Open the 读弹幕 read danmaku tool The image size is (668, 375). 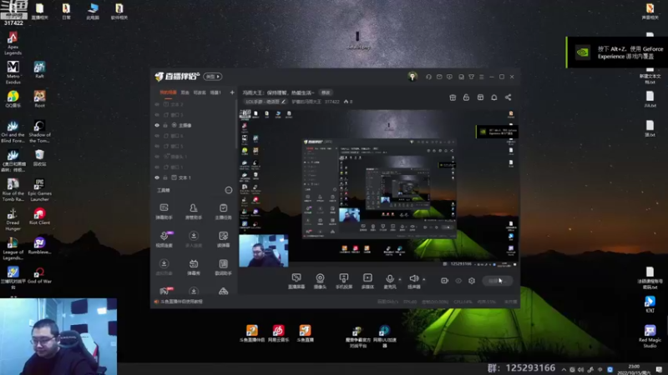coord(223,239)
